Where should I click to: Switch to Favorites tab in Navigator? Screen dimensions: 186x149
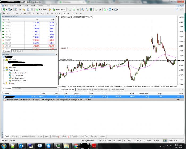(x=17, y=89)
